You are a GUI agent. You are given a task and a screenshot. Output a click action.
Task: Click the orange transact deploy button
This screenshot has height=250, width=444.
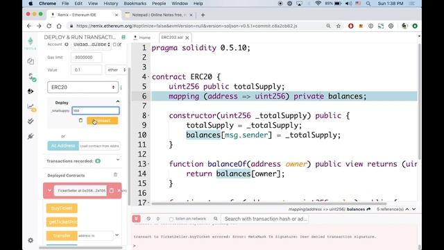[x=103, y=120]
